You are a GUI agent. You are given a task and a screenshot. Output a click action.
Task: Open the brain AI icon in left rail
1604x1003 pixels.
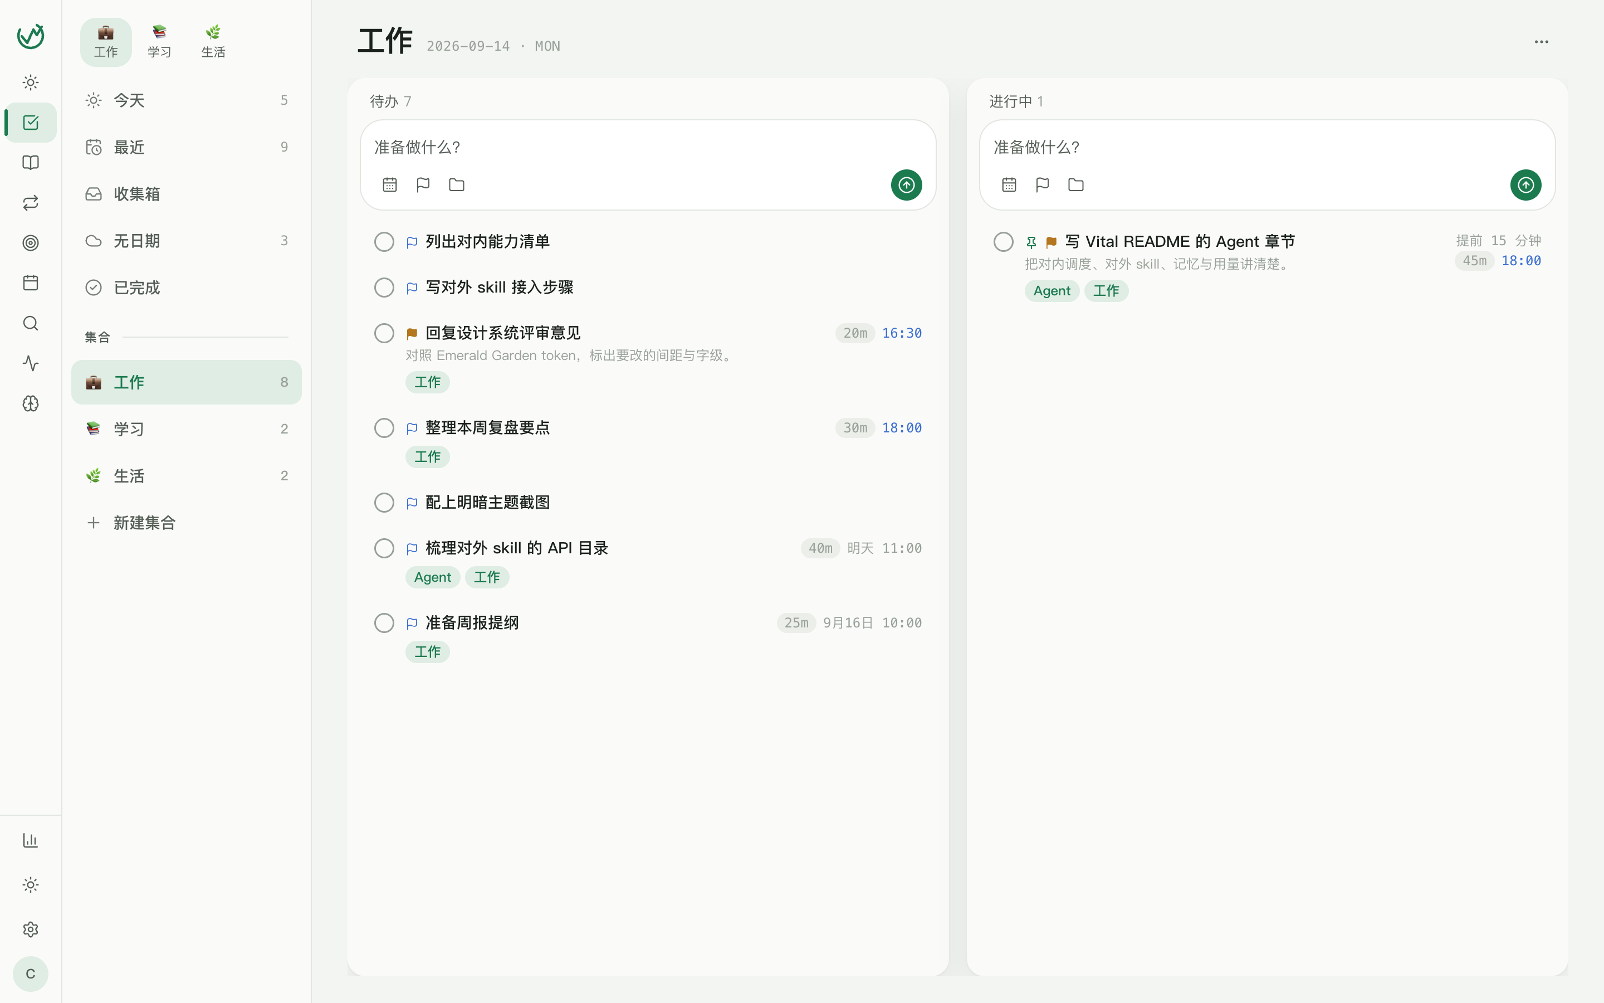[x=31, y=403]
